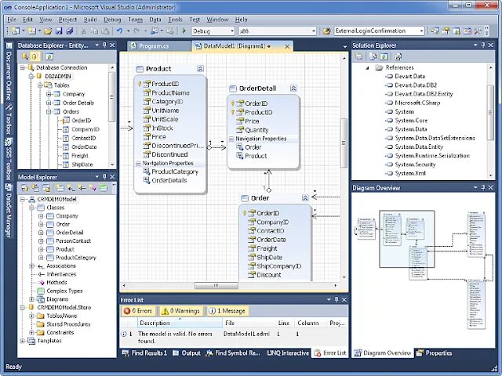Click the first icon in Database Explorer toolbar
This screenshot has width=502, height=376.
click(25, 56)
